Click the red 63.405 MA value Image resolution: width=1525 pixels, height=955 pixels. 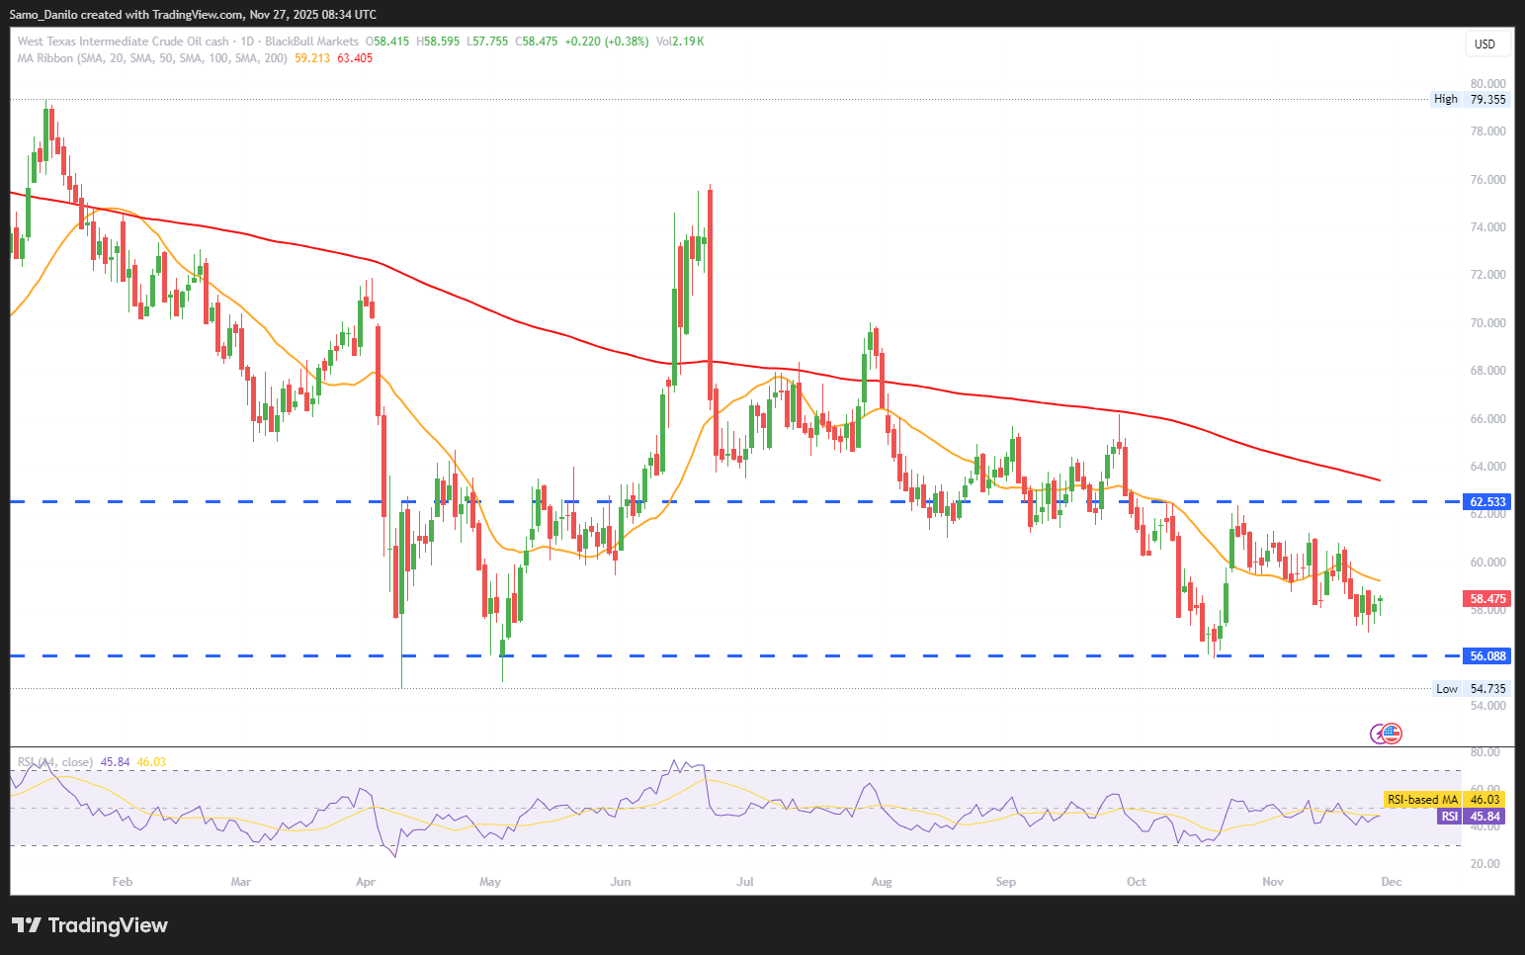pos(355,58)
